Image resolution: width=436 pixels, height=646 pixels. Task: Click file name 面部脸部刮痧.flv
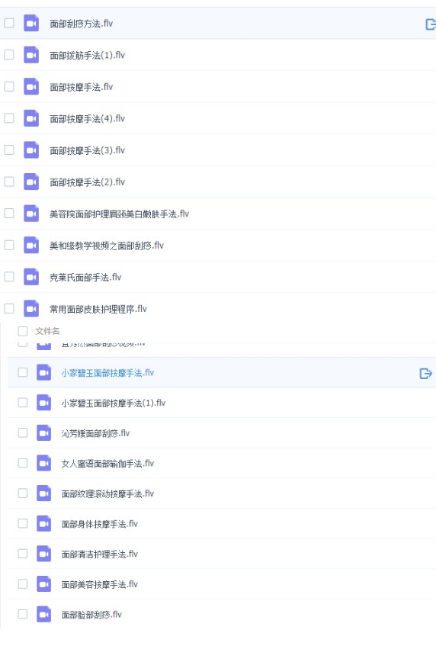pyautogui.click(x=91, y=615)
